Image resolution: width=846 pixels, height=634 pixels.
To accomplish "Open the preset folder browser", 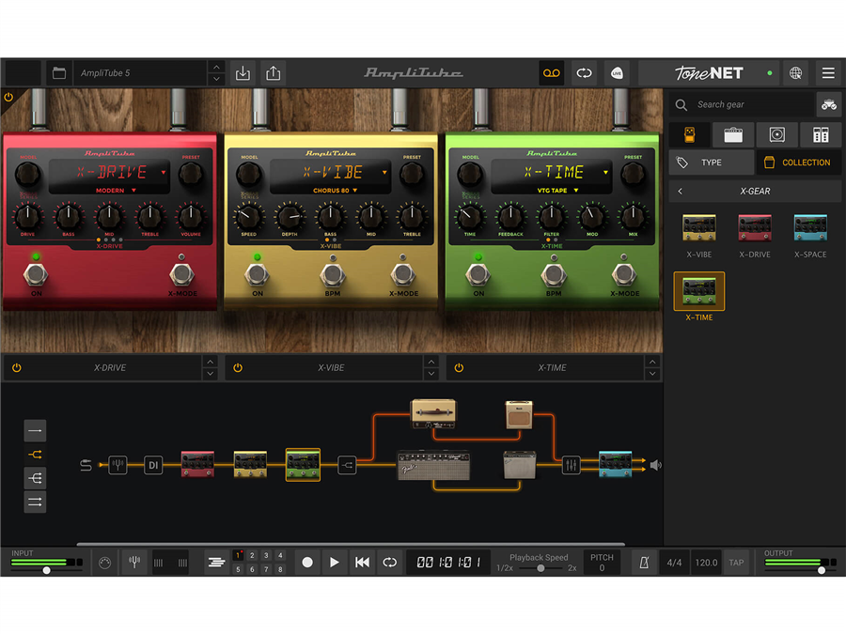I will [59, 73].
